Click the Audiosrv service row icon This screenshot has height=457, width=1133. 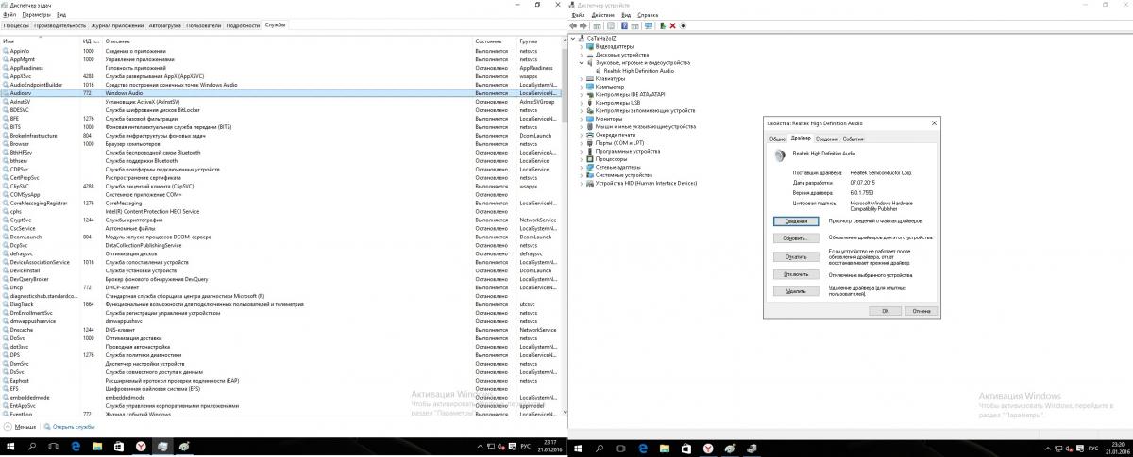[x=6, y=93]
